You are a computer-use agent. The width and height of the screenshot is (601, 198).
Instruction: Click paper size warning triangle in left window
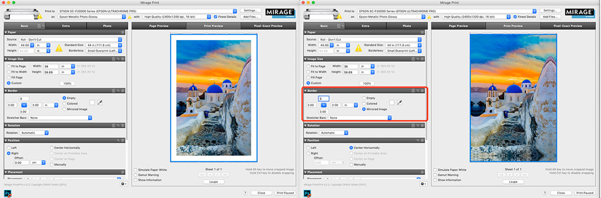click(x=59, y=48)
